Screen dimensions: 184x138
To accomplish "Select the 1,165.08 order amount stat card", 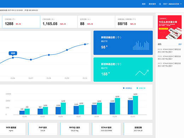I will (59, 22).
